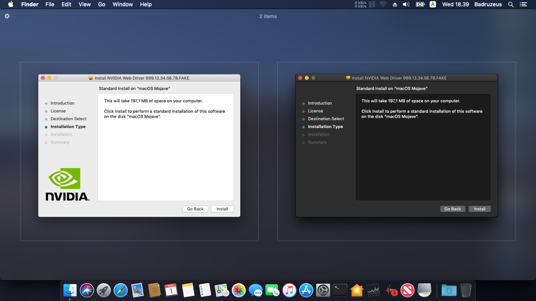Select the light mode installer thumbnail
536x301 pixels.
coord(139,151)
